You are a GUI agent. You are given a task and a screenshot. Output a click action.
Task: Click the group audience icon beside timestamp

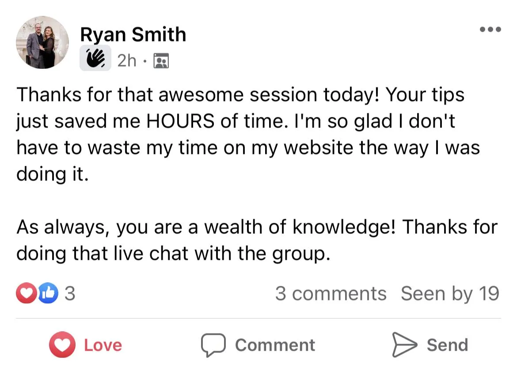point(161,60)
